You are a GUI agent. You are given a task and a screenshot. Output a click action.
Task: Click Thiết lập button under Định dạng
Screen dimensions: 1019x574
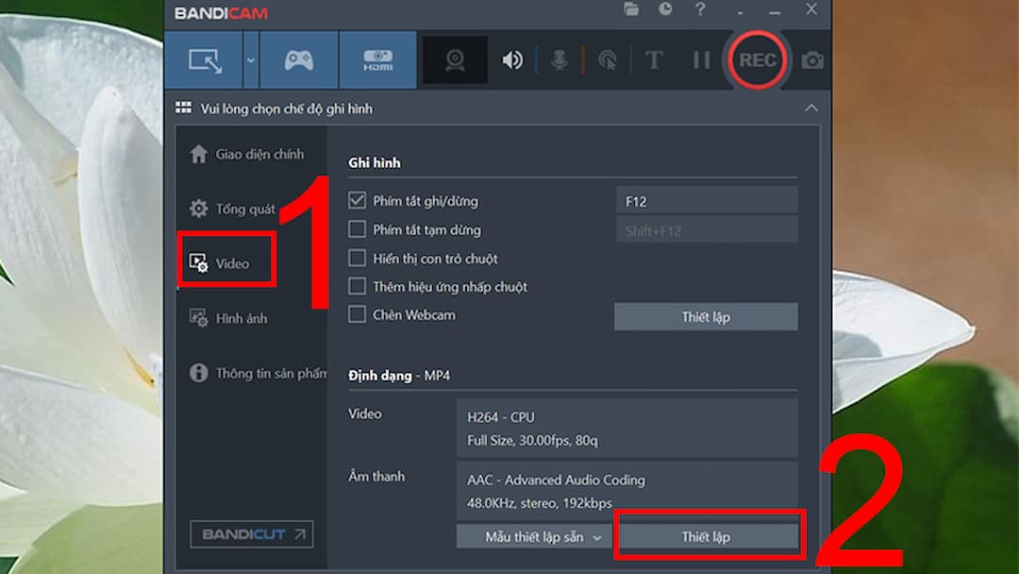click(707, 537)
